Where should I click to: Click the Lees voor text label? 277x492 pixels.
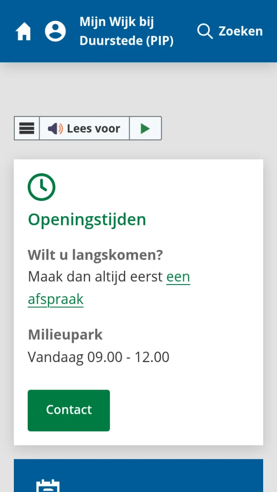[93, 128]
